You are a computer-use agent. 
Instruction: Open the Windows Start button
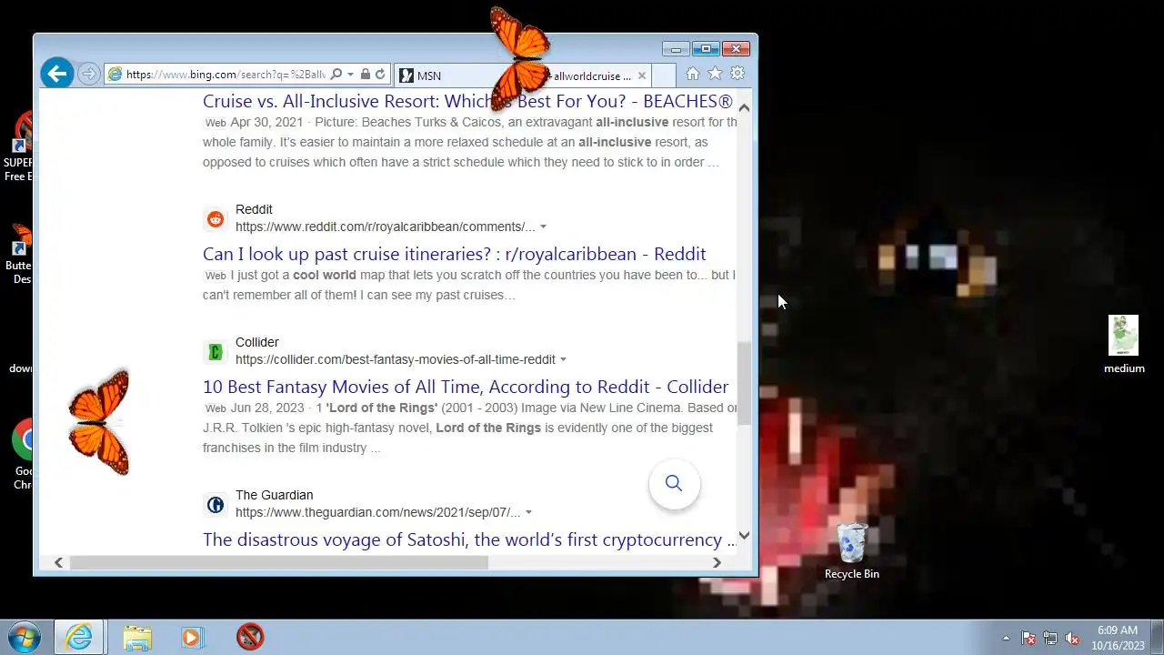pyautogui.click(x=24, y=637)
